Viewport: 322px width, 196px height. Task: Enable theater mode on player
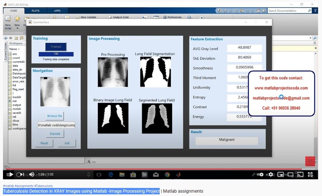tap(290, 175)
